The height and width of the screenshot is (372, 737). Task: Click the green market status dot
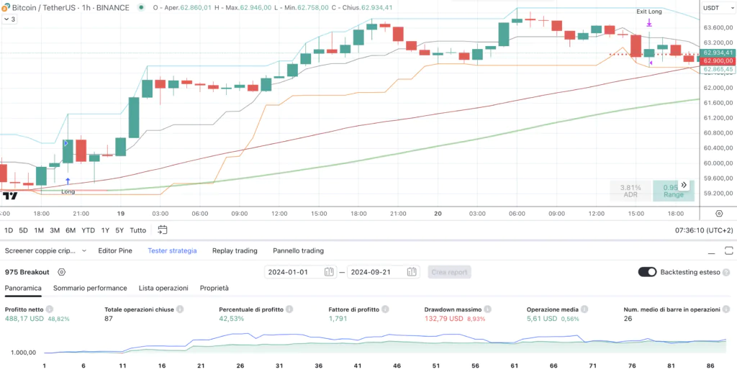(142, 7)
